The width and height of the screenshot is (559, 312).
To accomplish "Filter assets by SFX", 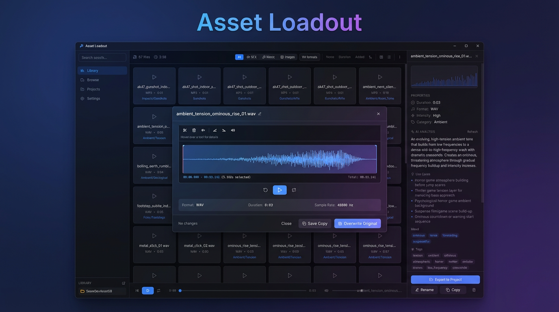I will click(251, 57).
